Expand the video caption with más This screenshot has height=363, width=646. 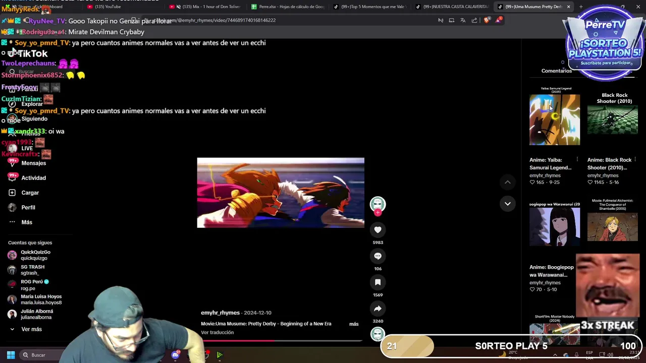354,324
